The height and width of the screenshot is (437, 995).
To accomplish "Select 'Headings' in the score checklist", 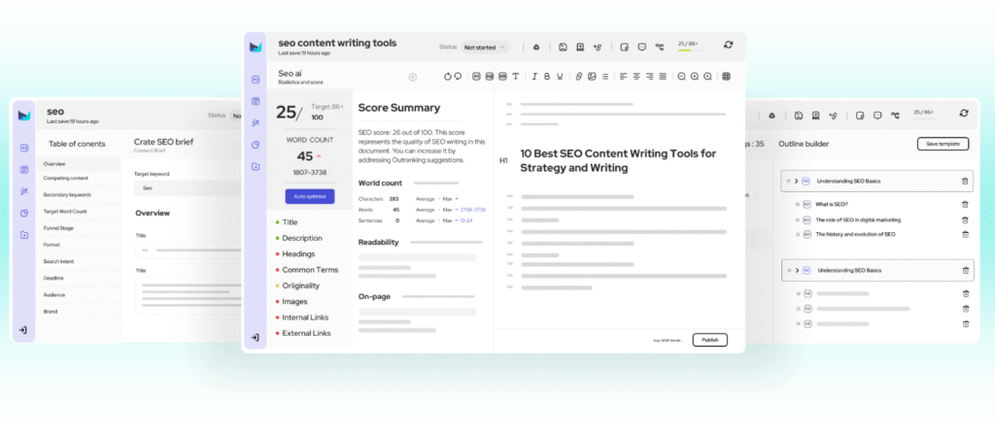I will point(298,253).
